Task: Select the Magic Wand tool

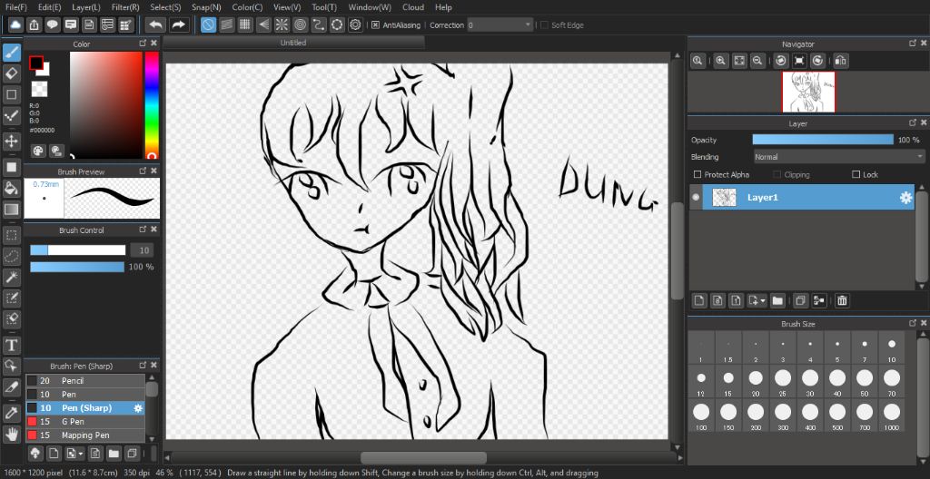Action: (12, 277)
